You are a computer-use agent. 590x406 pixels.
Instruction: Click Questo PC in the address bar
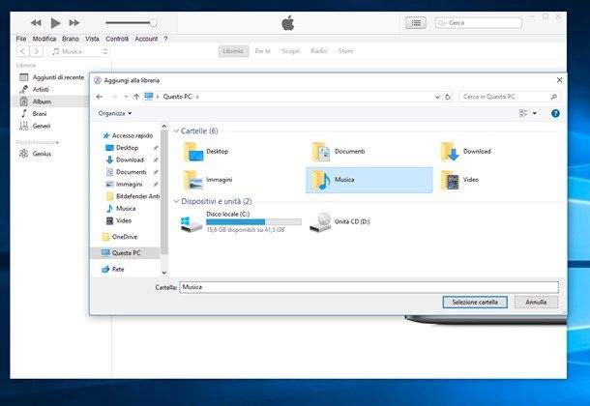tap(177, 97)
